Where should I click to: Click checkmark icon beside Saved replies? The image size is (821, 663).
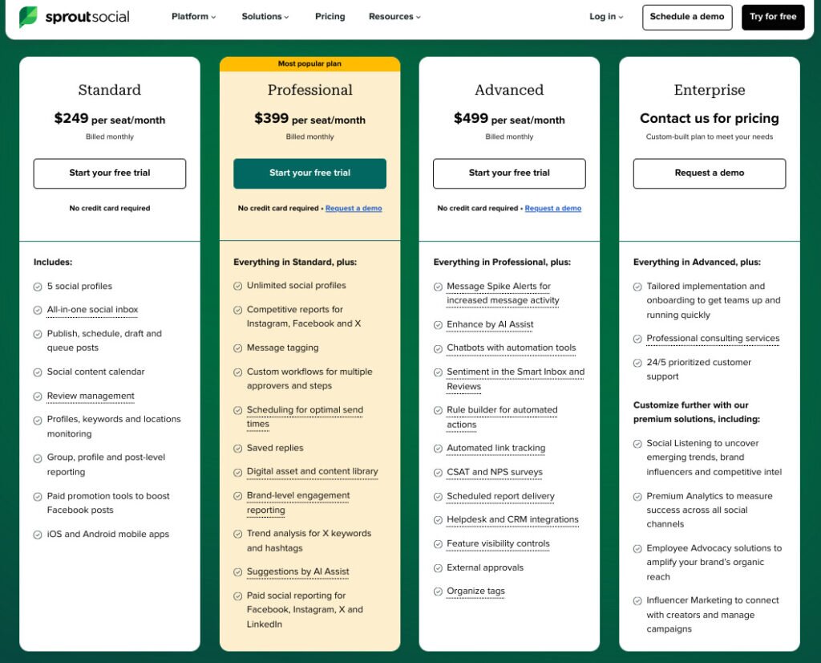coord(238,449)
